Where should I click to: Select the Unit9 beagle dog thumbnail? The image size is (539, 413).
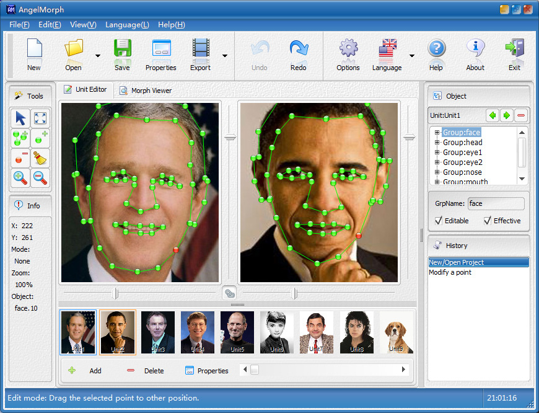coord(396,332)
